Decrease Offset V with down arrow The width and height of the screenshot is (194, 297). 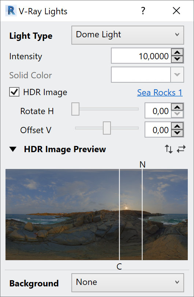tap(177, 133)
